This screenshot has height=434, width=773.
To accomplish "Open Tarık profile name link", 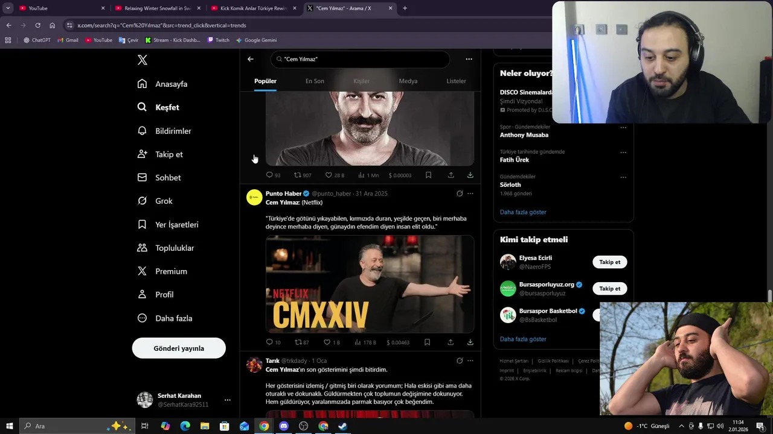I will point(272,360).
